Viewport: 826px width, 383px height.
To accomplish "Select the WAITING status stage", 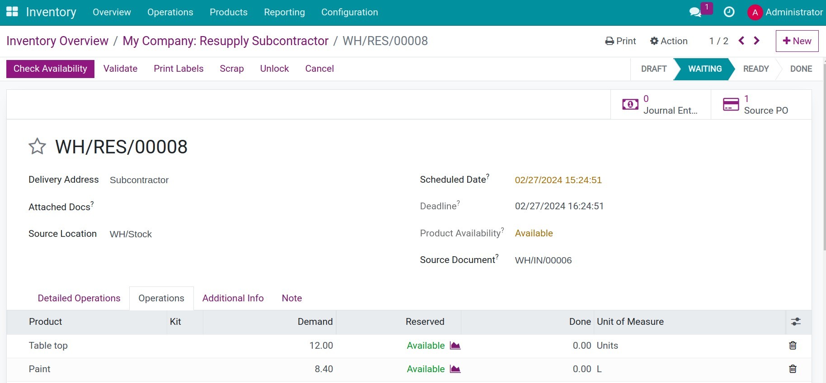I will pos(704,69).
